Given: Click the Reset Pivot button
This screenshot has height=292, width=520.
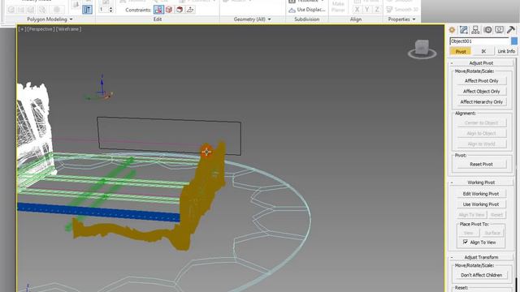Looking at the screenshot, I should click(x=482, y=164).
